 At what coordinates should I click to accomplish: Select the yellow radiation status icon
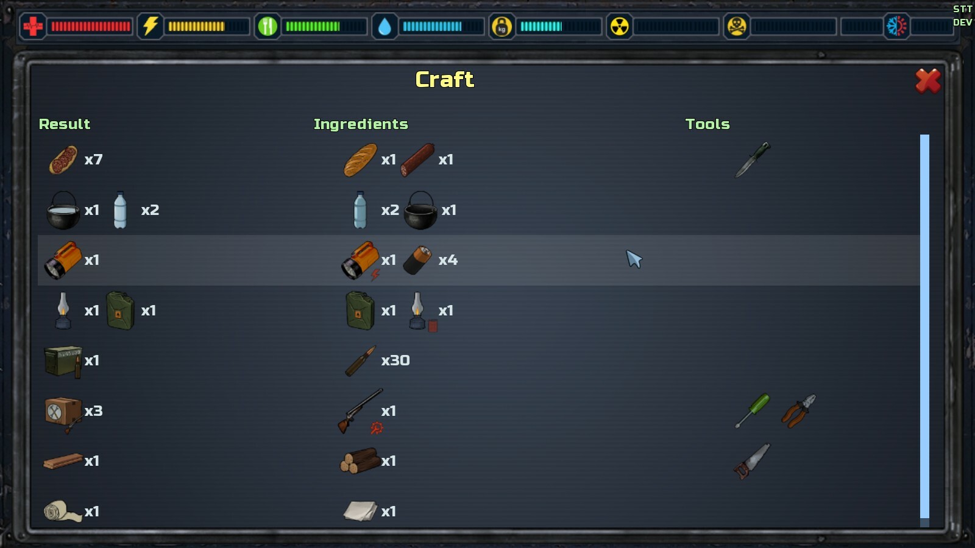point(619,26)
